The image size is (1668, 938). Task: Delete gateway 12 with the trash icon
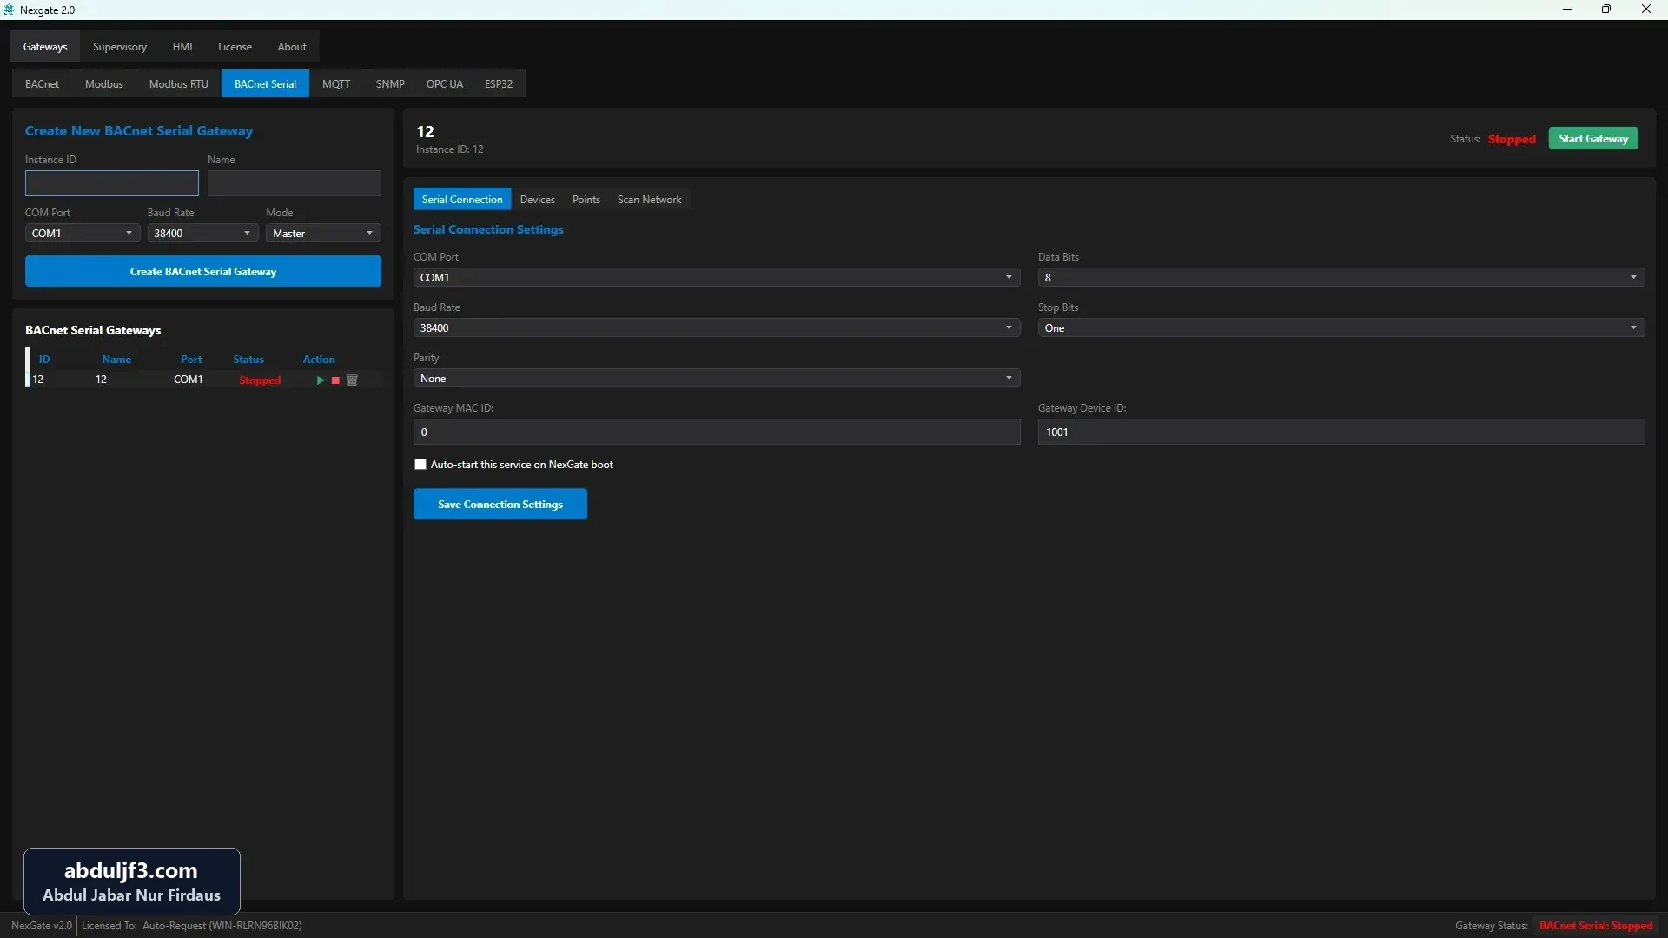[352, 380]
